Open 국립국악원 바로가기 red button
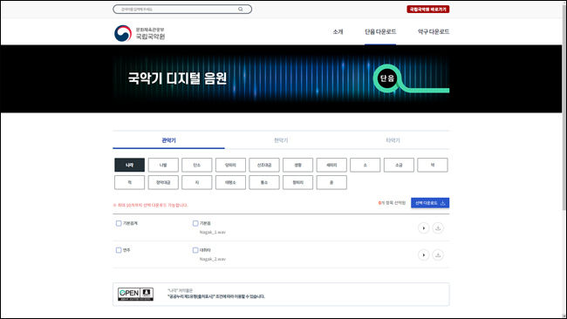This screenshot has height=319, width=567. (428, 10)
